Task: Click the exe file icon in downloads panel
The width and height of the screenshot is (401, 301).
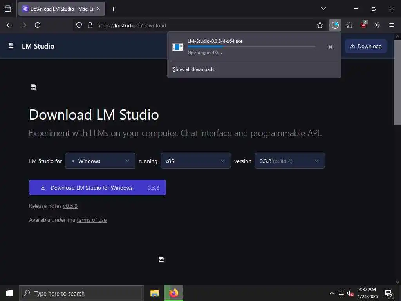Action: [x=178, y=47]
